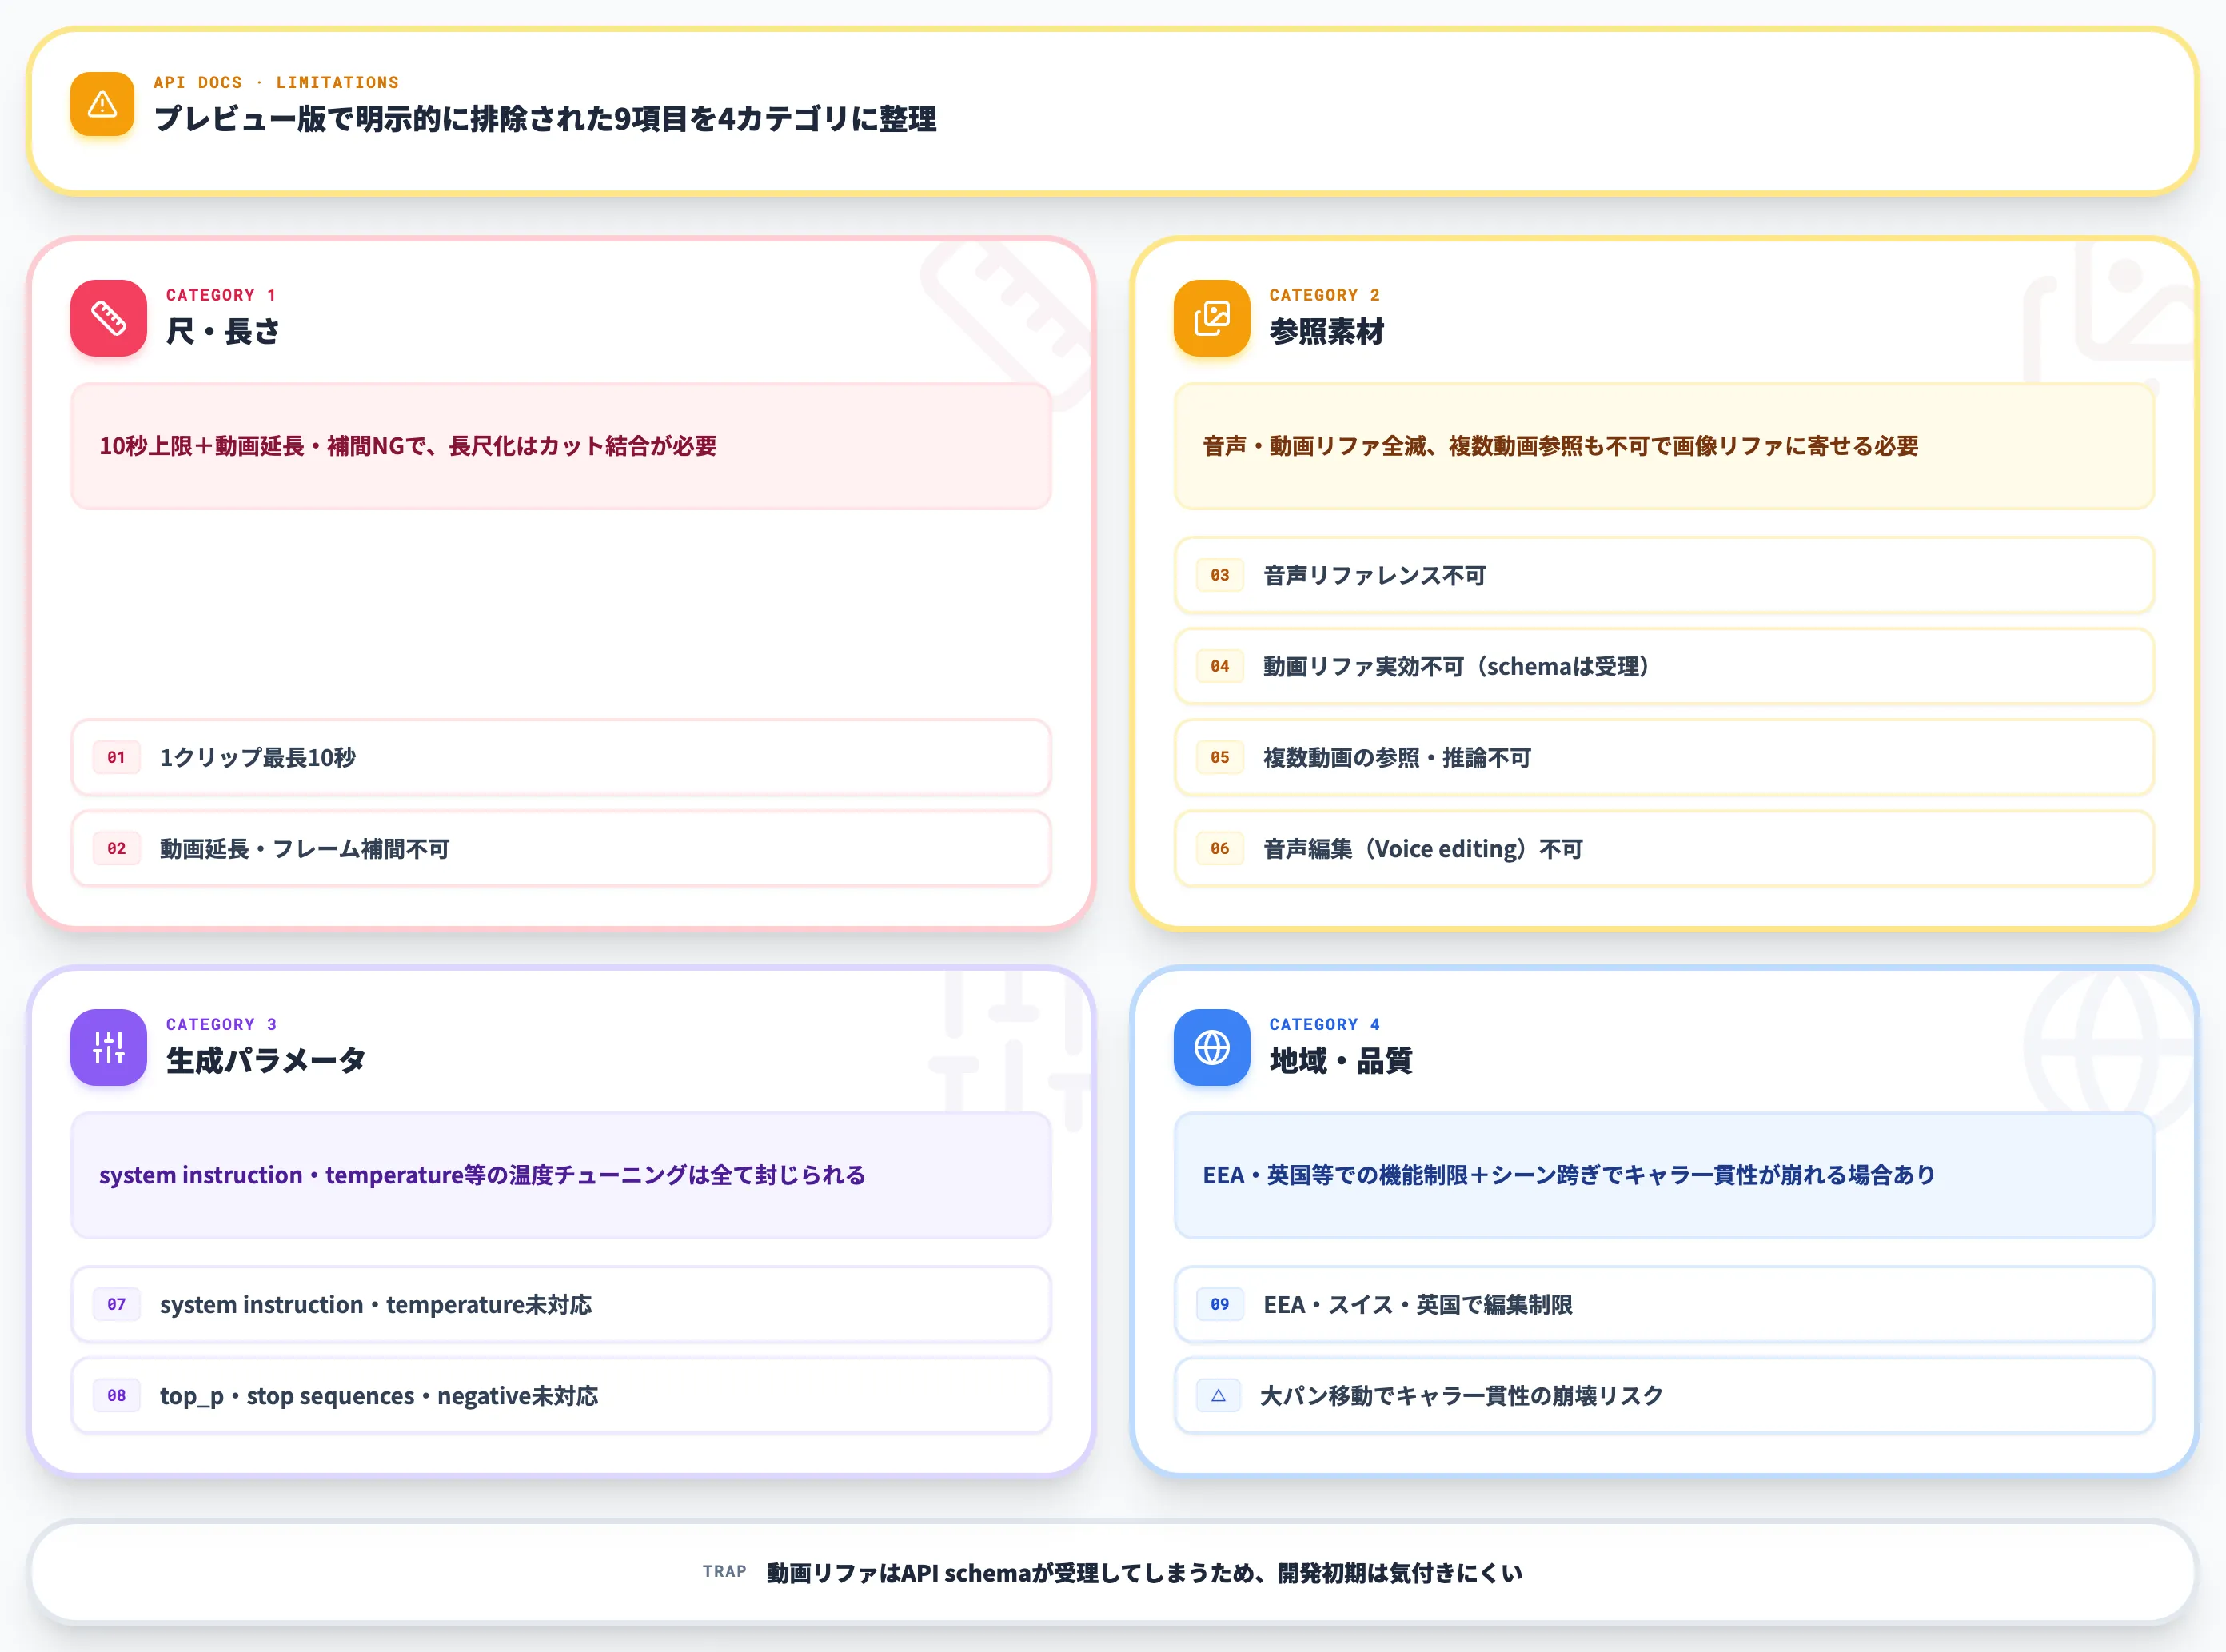Image resolution: width=2226 pixels, height=1652 pixels.
Task: Click the 08 badge next to top_p
Action: point(117,1395)
